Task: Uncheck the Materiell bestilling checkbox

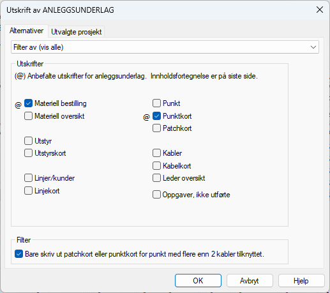Action: coord(28,103)
